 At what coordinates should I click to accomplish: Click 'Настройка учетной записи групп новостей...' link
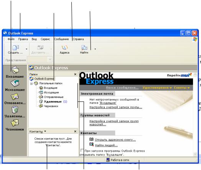(114, 123)
